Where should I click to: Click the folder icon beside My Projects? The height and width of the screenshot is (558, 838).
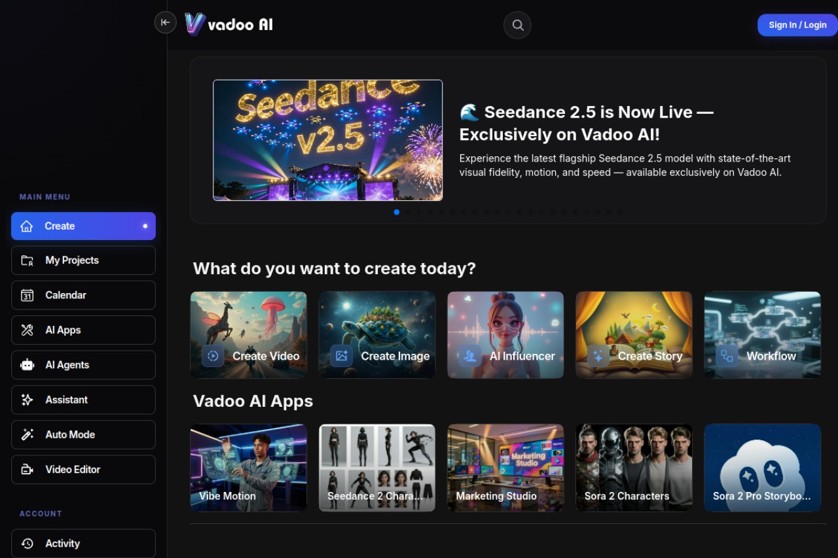coord(27,260)
